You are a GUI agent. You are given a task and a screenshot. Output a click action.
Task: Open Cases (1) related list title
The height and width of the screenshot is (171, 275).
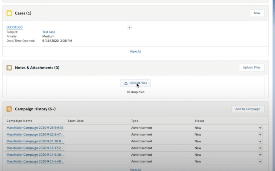tap(23, 13)
